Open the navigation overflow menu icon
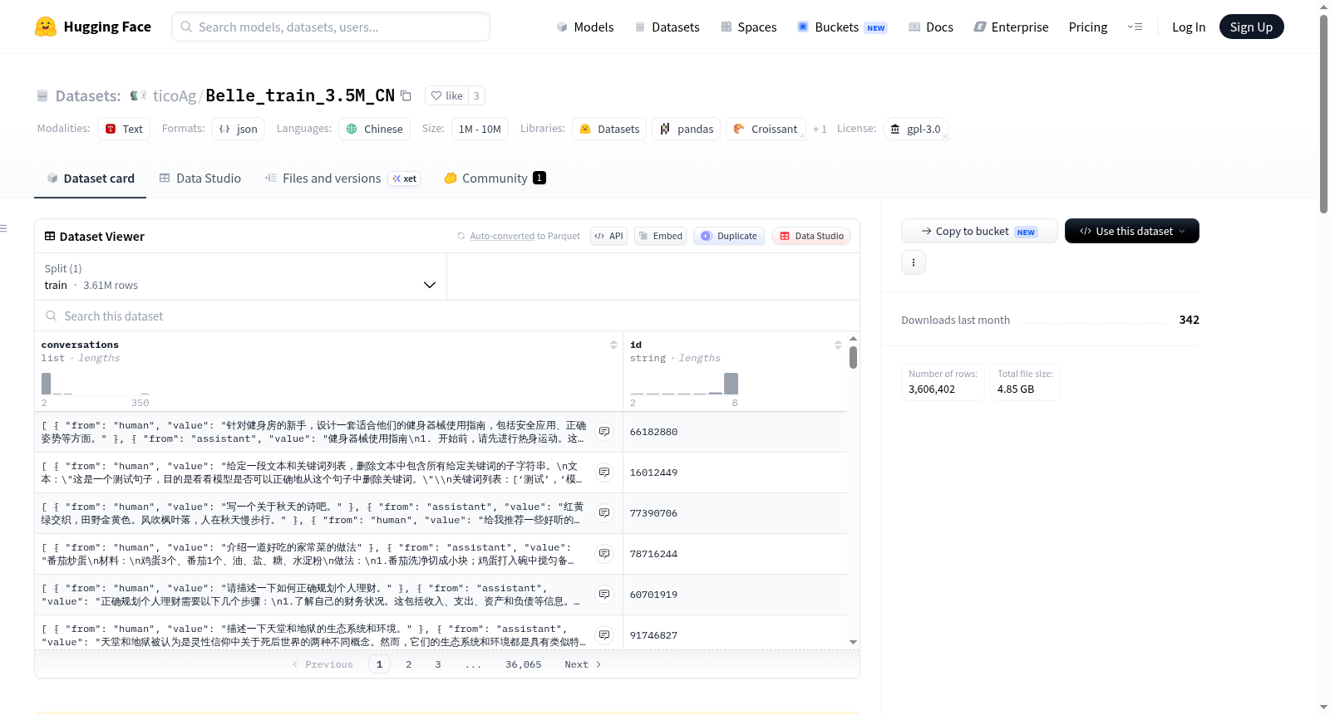This screenshot has height=715, width=1330. point(1135,27)
